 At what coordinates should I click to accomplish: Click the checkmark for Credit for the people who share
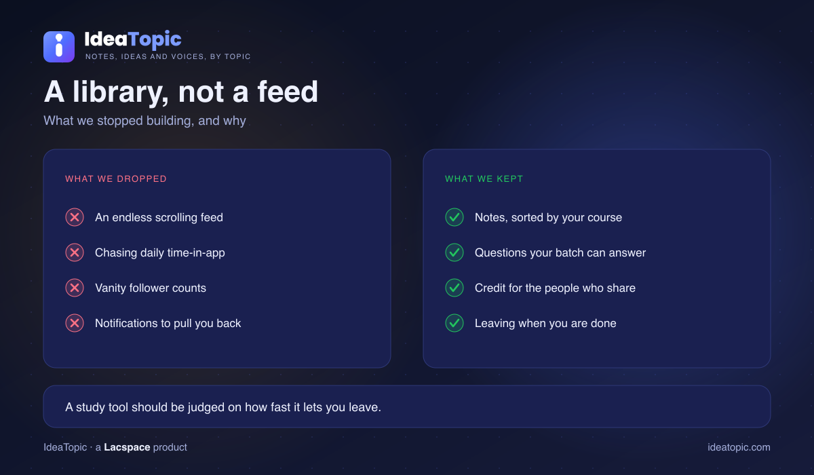(454, 288)
